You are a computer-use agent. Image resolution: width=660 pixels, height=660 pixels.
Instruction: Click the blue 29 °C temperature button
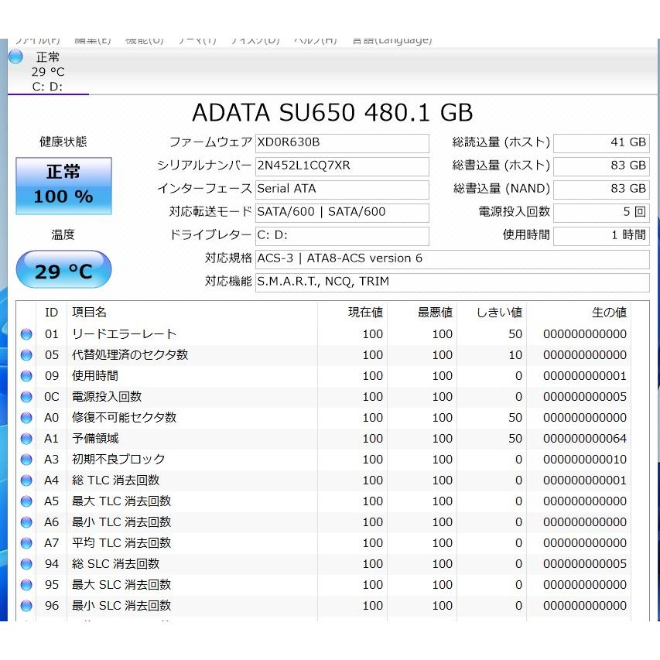coord(63,269)
